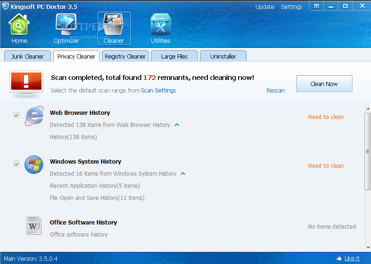Click the Clean Now button
The height and width of the screenshot is (264, 371).
(324, 84)
